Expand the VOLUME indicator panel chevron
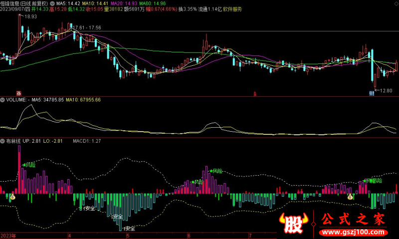Screen dimensions: 399x239 tap(2, 100)
